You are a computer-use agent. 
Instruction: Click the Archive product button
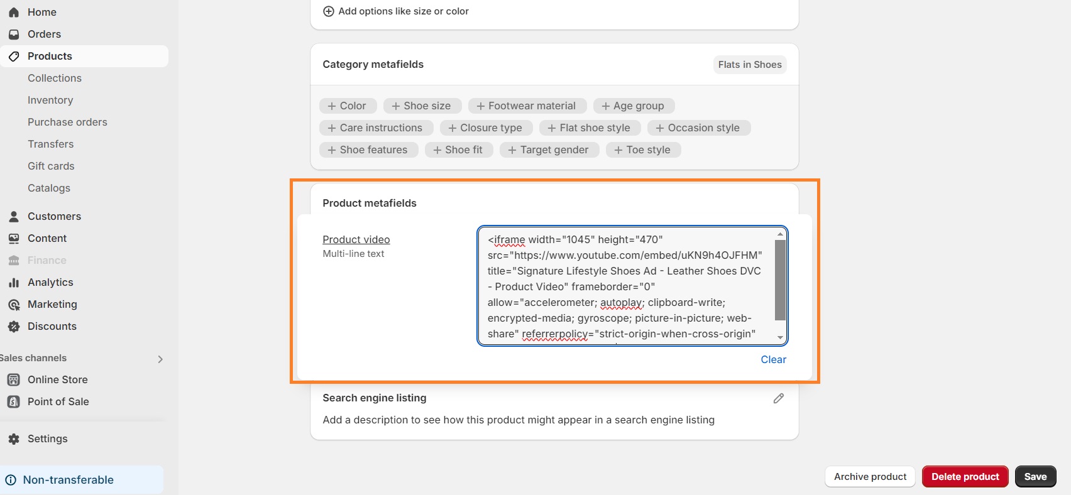(x=870, y=477)
